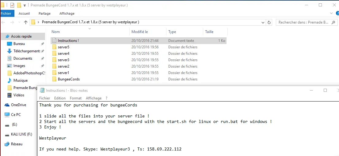
Task: Click the Properties icon in quick access toolbar
Action: point(12,5)
